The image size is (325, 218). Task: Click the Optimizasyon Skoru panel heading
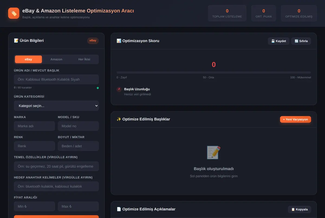tap(138, 41)
